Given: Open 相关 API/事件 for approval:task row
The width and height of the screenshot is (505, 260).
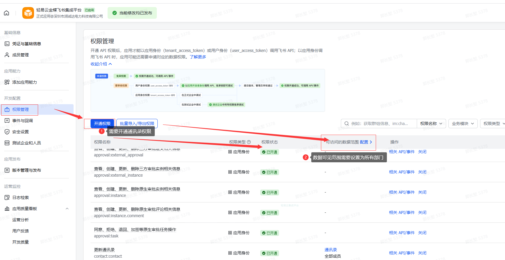Looking at the screenshot, I should (x=402, y=233).
